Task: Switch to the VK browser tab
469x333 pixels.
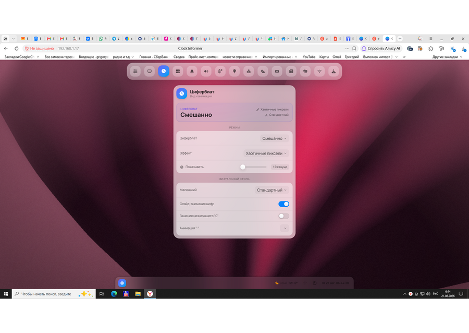Action: (90, 39)
